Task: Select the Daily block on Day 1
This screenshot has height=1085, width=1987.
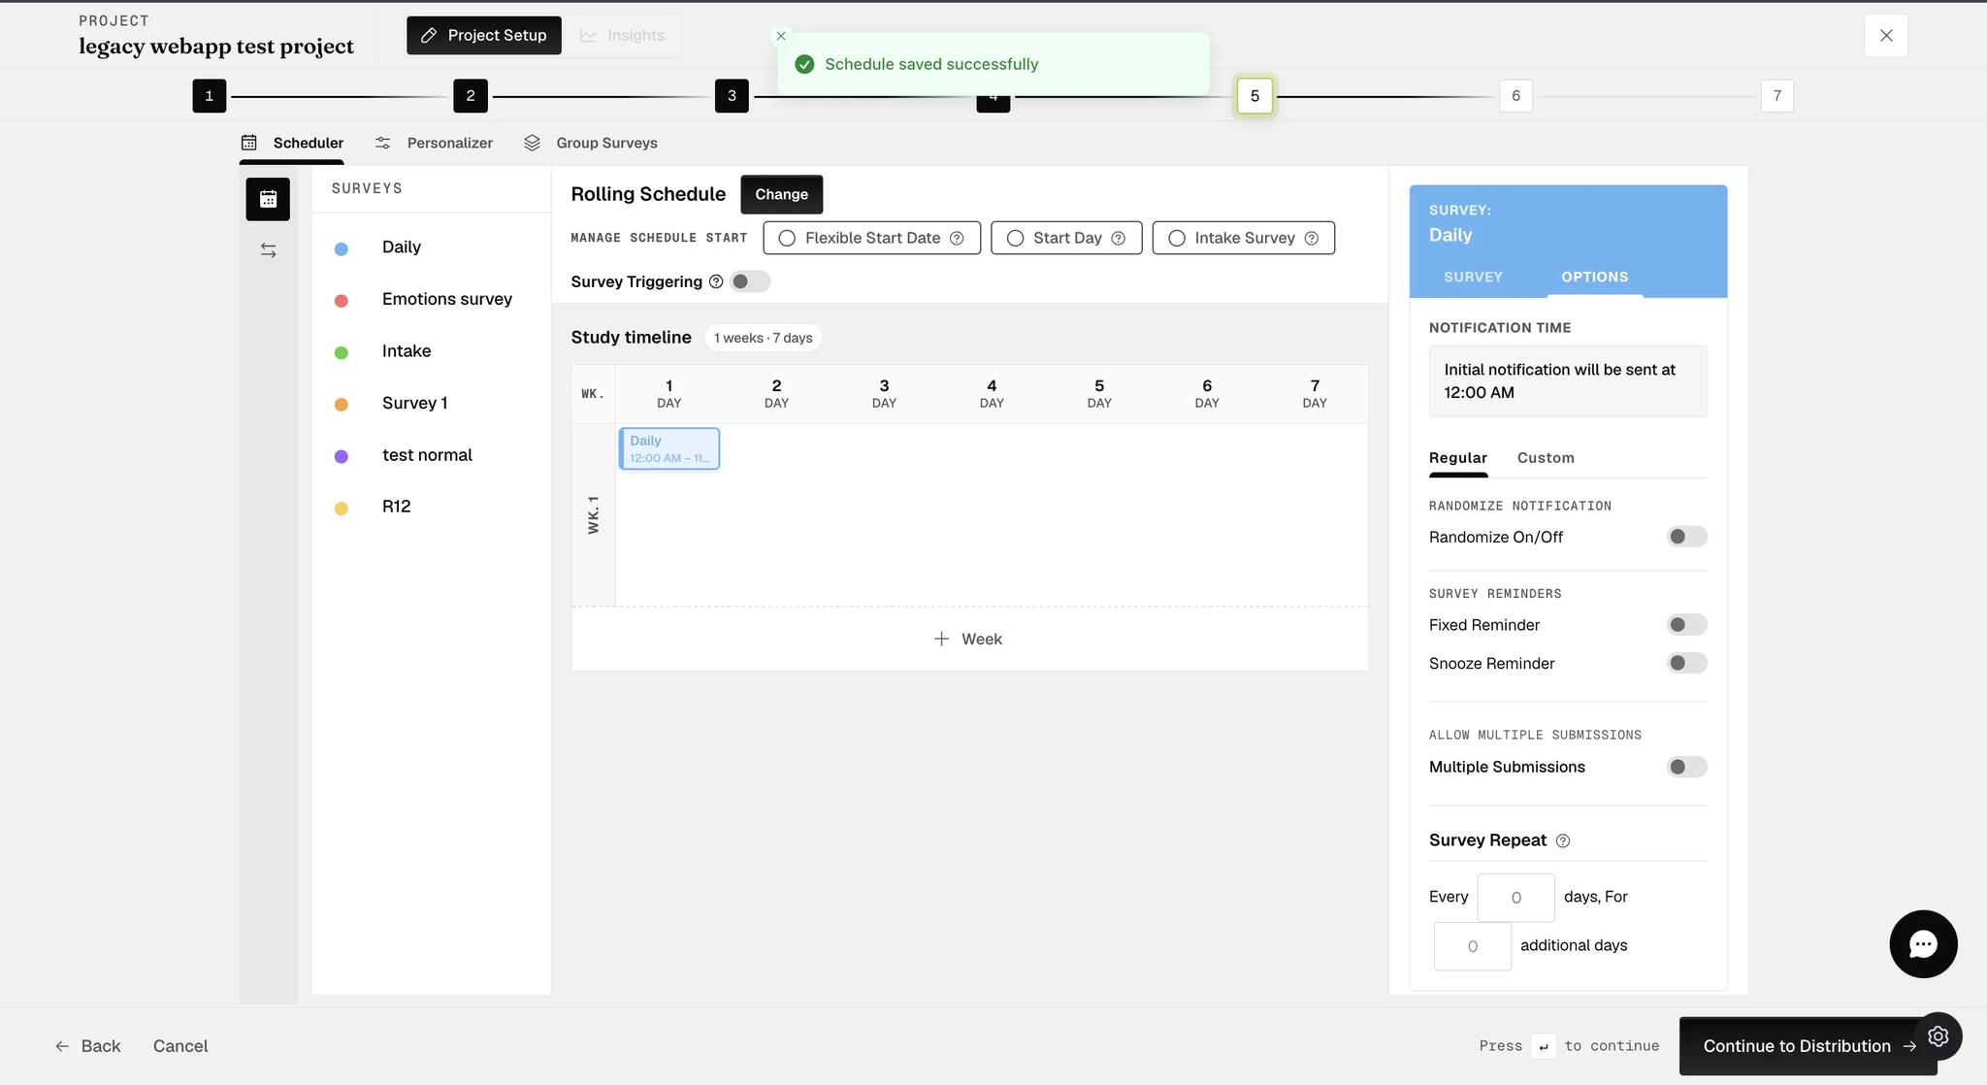Action: [669, 448]
